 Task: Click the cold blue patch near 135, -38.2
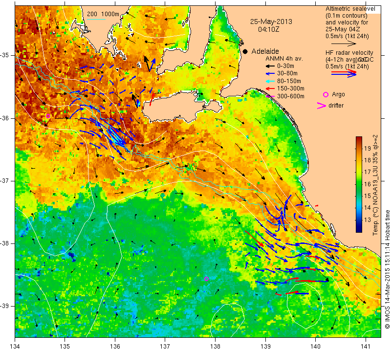(x=71, y=255)
